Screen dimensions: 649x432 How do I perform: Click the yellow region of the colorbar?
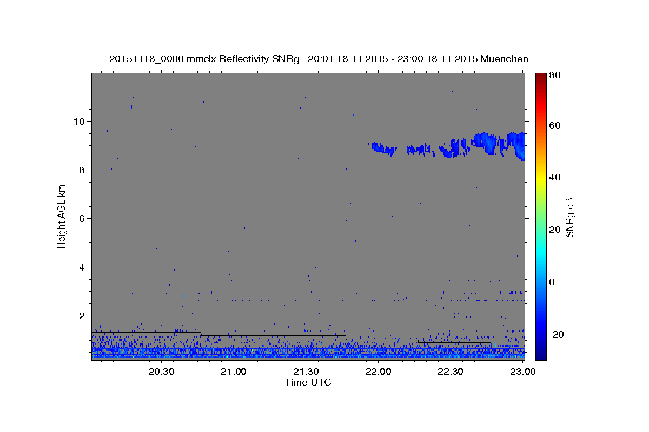pos(541,177)
